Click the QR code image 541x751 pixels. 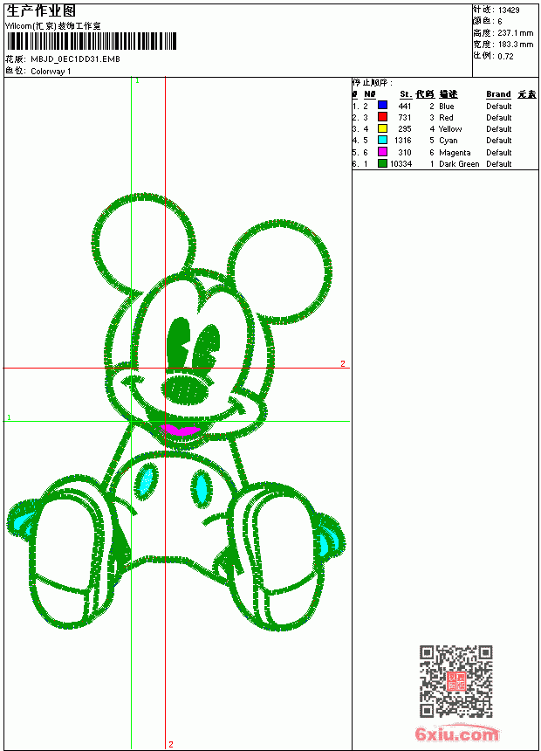(x=455, y=681)
